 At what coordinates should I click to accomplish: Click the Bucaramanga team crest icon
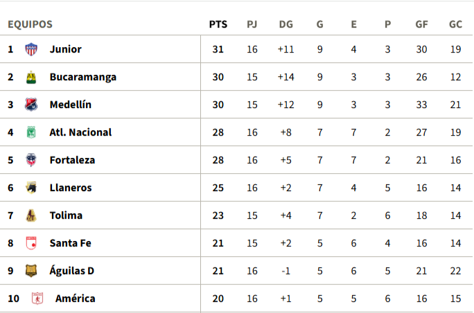pos(30,77)
